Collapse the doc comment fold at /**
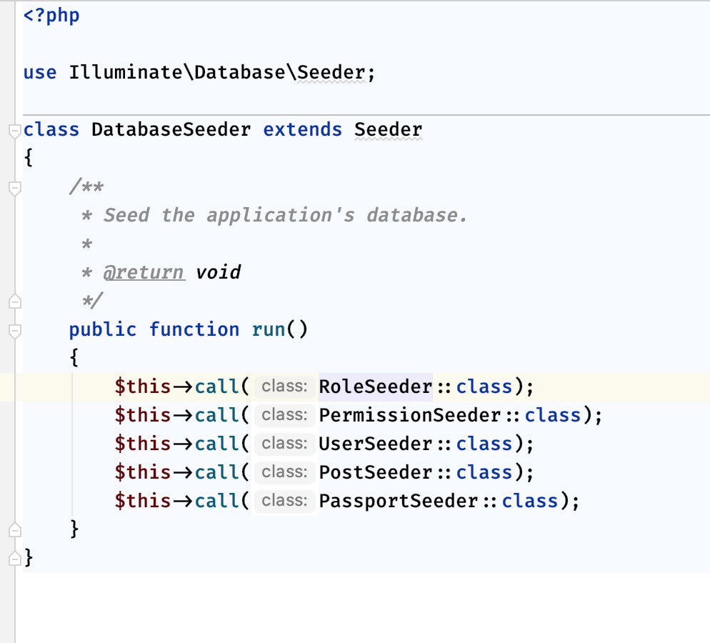The image size is (710, 643). click(15, 188)
